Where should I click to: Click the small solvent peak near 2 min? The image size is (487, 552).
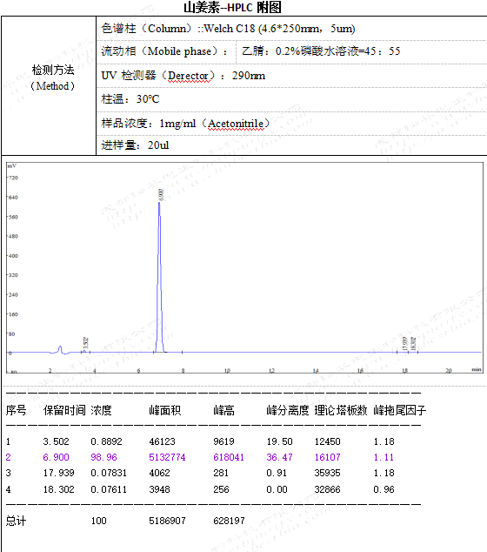click(x=60, y=349)
